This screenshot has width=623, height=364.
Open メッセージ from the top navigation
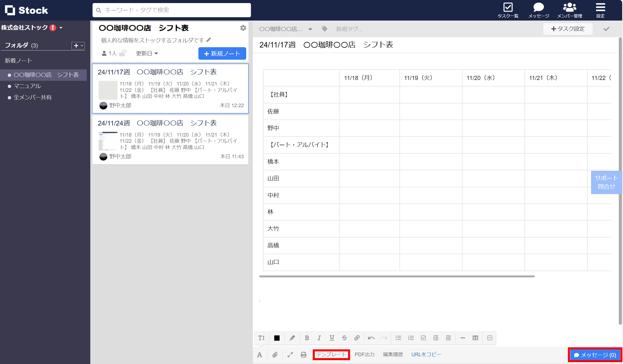coord(539,10)
